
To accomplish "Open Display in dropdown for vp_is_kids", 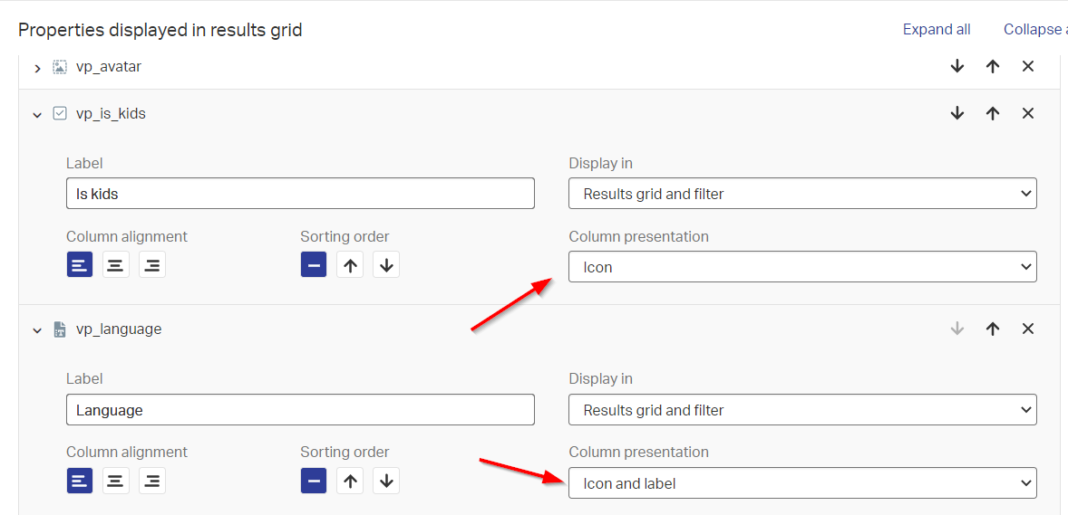I will tap(802, 194).
